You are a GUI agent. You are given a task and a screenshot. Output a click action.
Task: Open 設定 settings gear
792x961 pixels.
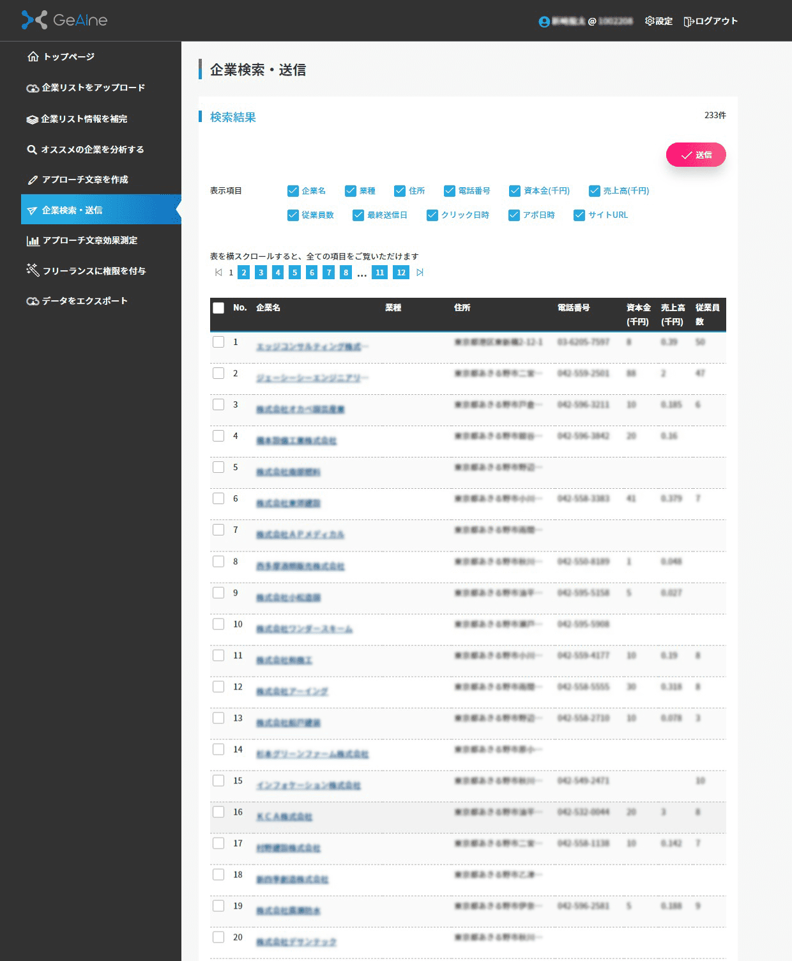659,21
